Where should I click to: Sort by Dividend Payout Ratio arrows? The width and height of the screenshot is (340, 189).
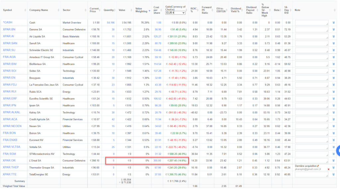pos(258,10)
